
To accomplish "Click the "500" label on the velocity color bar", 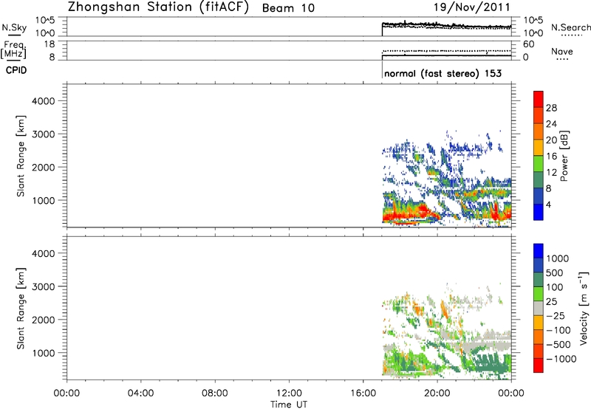I will (x=555, y=273).
